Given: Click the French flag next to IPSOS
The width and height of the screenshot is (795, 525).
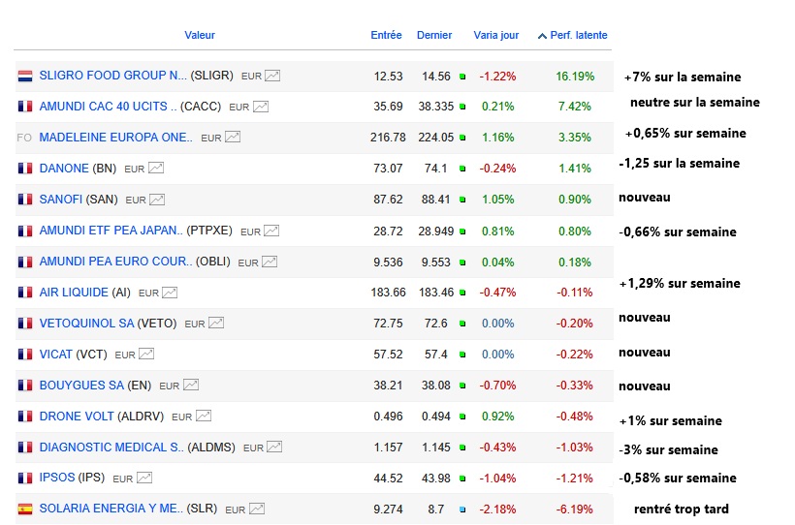Looking at the screenshot, I should (25, 478).
